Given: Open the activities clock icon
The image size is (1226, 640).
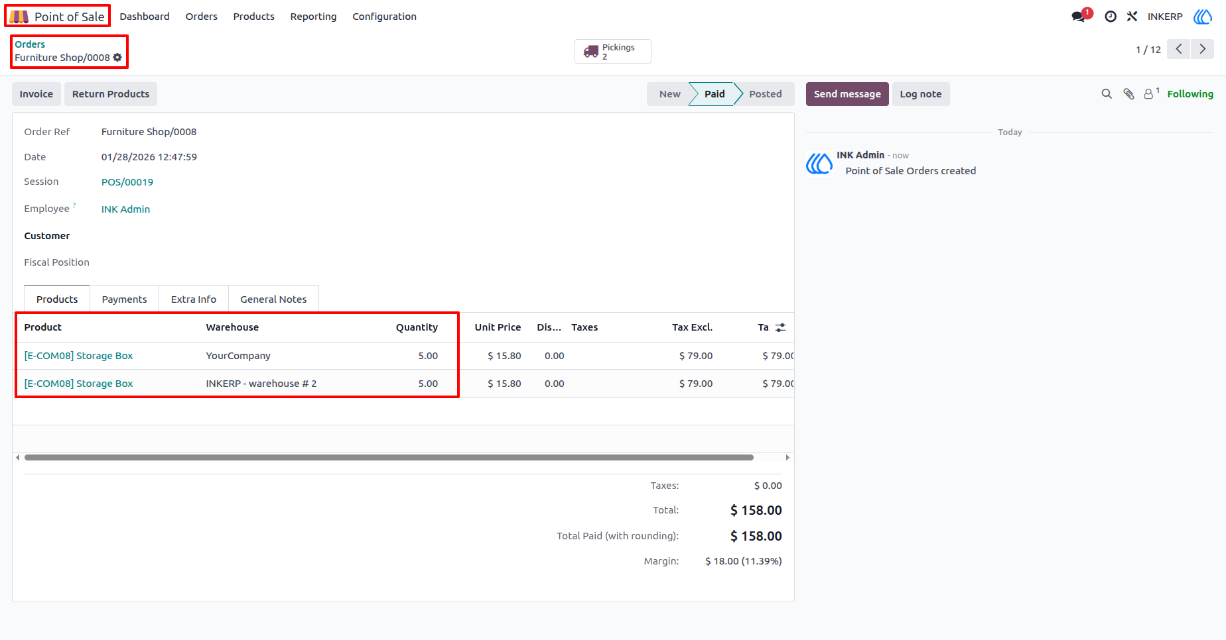Looking at the screenshot, I should click(x=1111, y=17).
